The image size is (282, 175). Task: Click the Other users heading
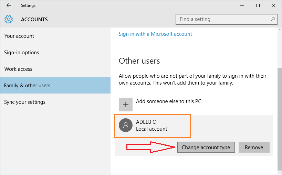[x=139, y=61]
